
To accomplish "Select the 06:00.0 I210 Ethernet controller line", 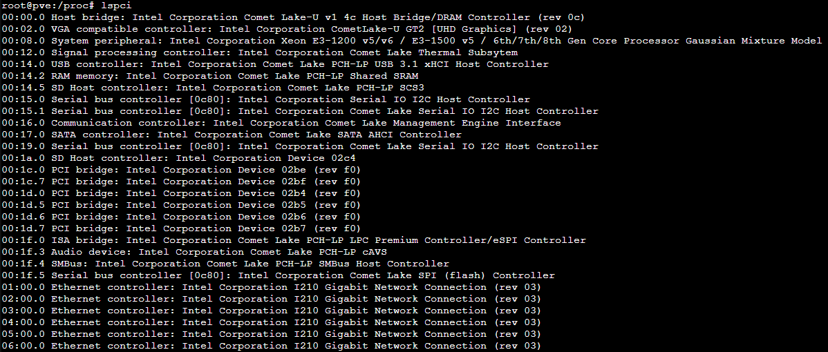I will [272, 346].
